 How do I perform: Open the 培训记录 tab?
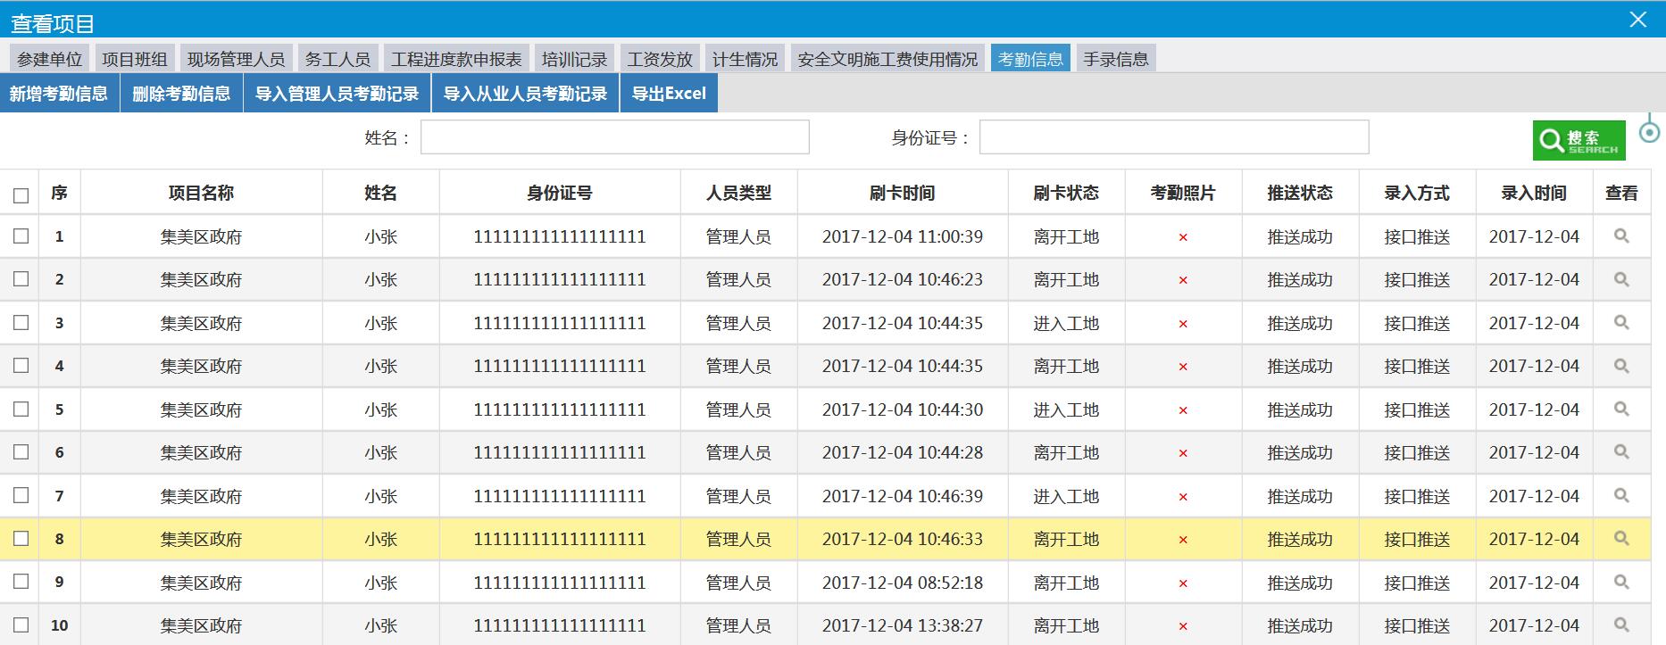(x=574, y=59)
